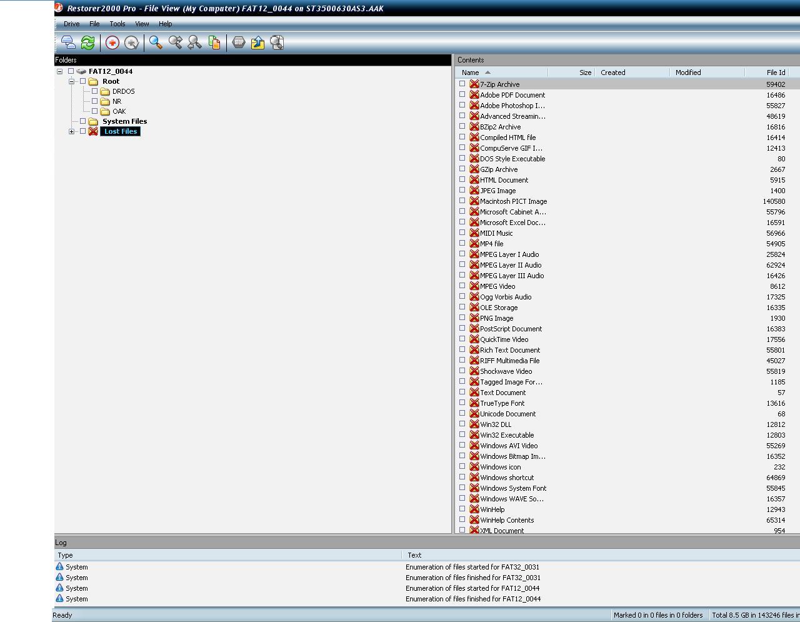The image size is (800, 622).
Task: Click the MP4 file deleted-file icon
Action: 474,244
